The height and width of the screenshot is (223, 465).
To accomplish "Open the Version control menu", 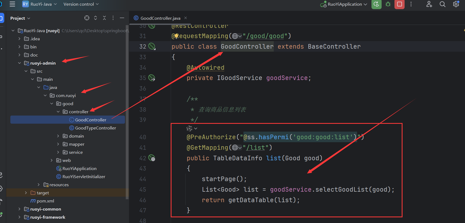I will (x=81, y=4).
